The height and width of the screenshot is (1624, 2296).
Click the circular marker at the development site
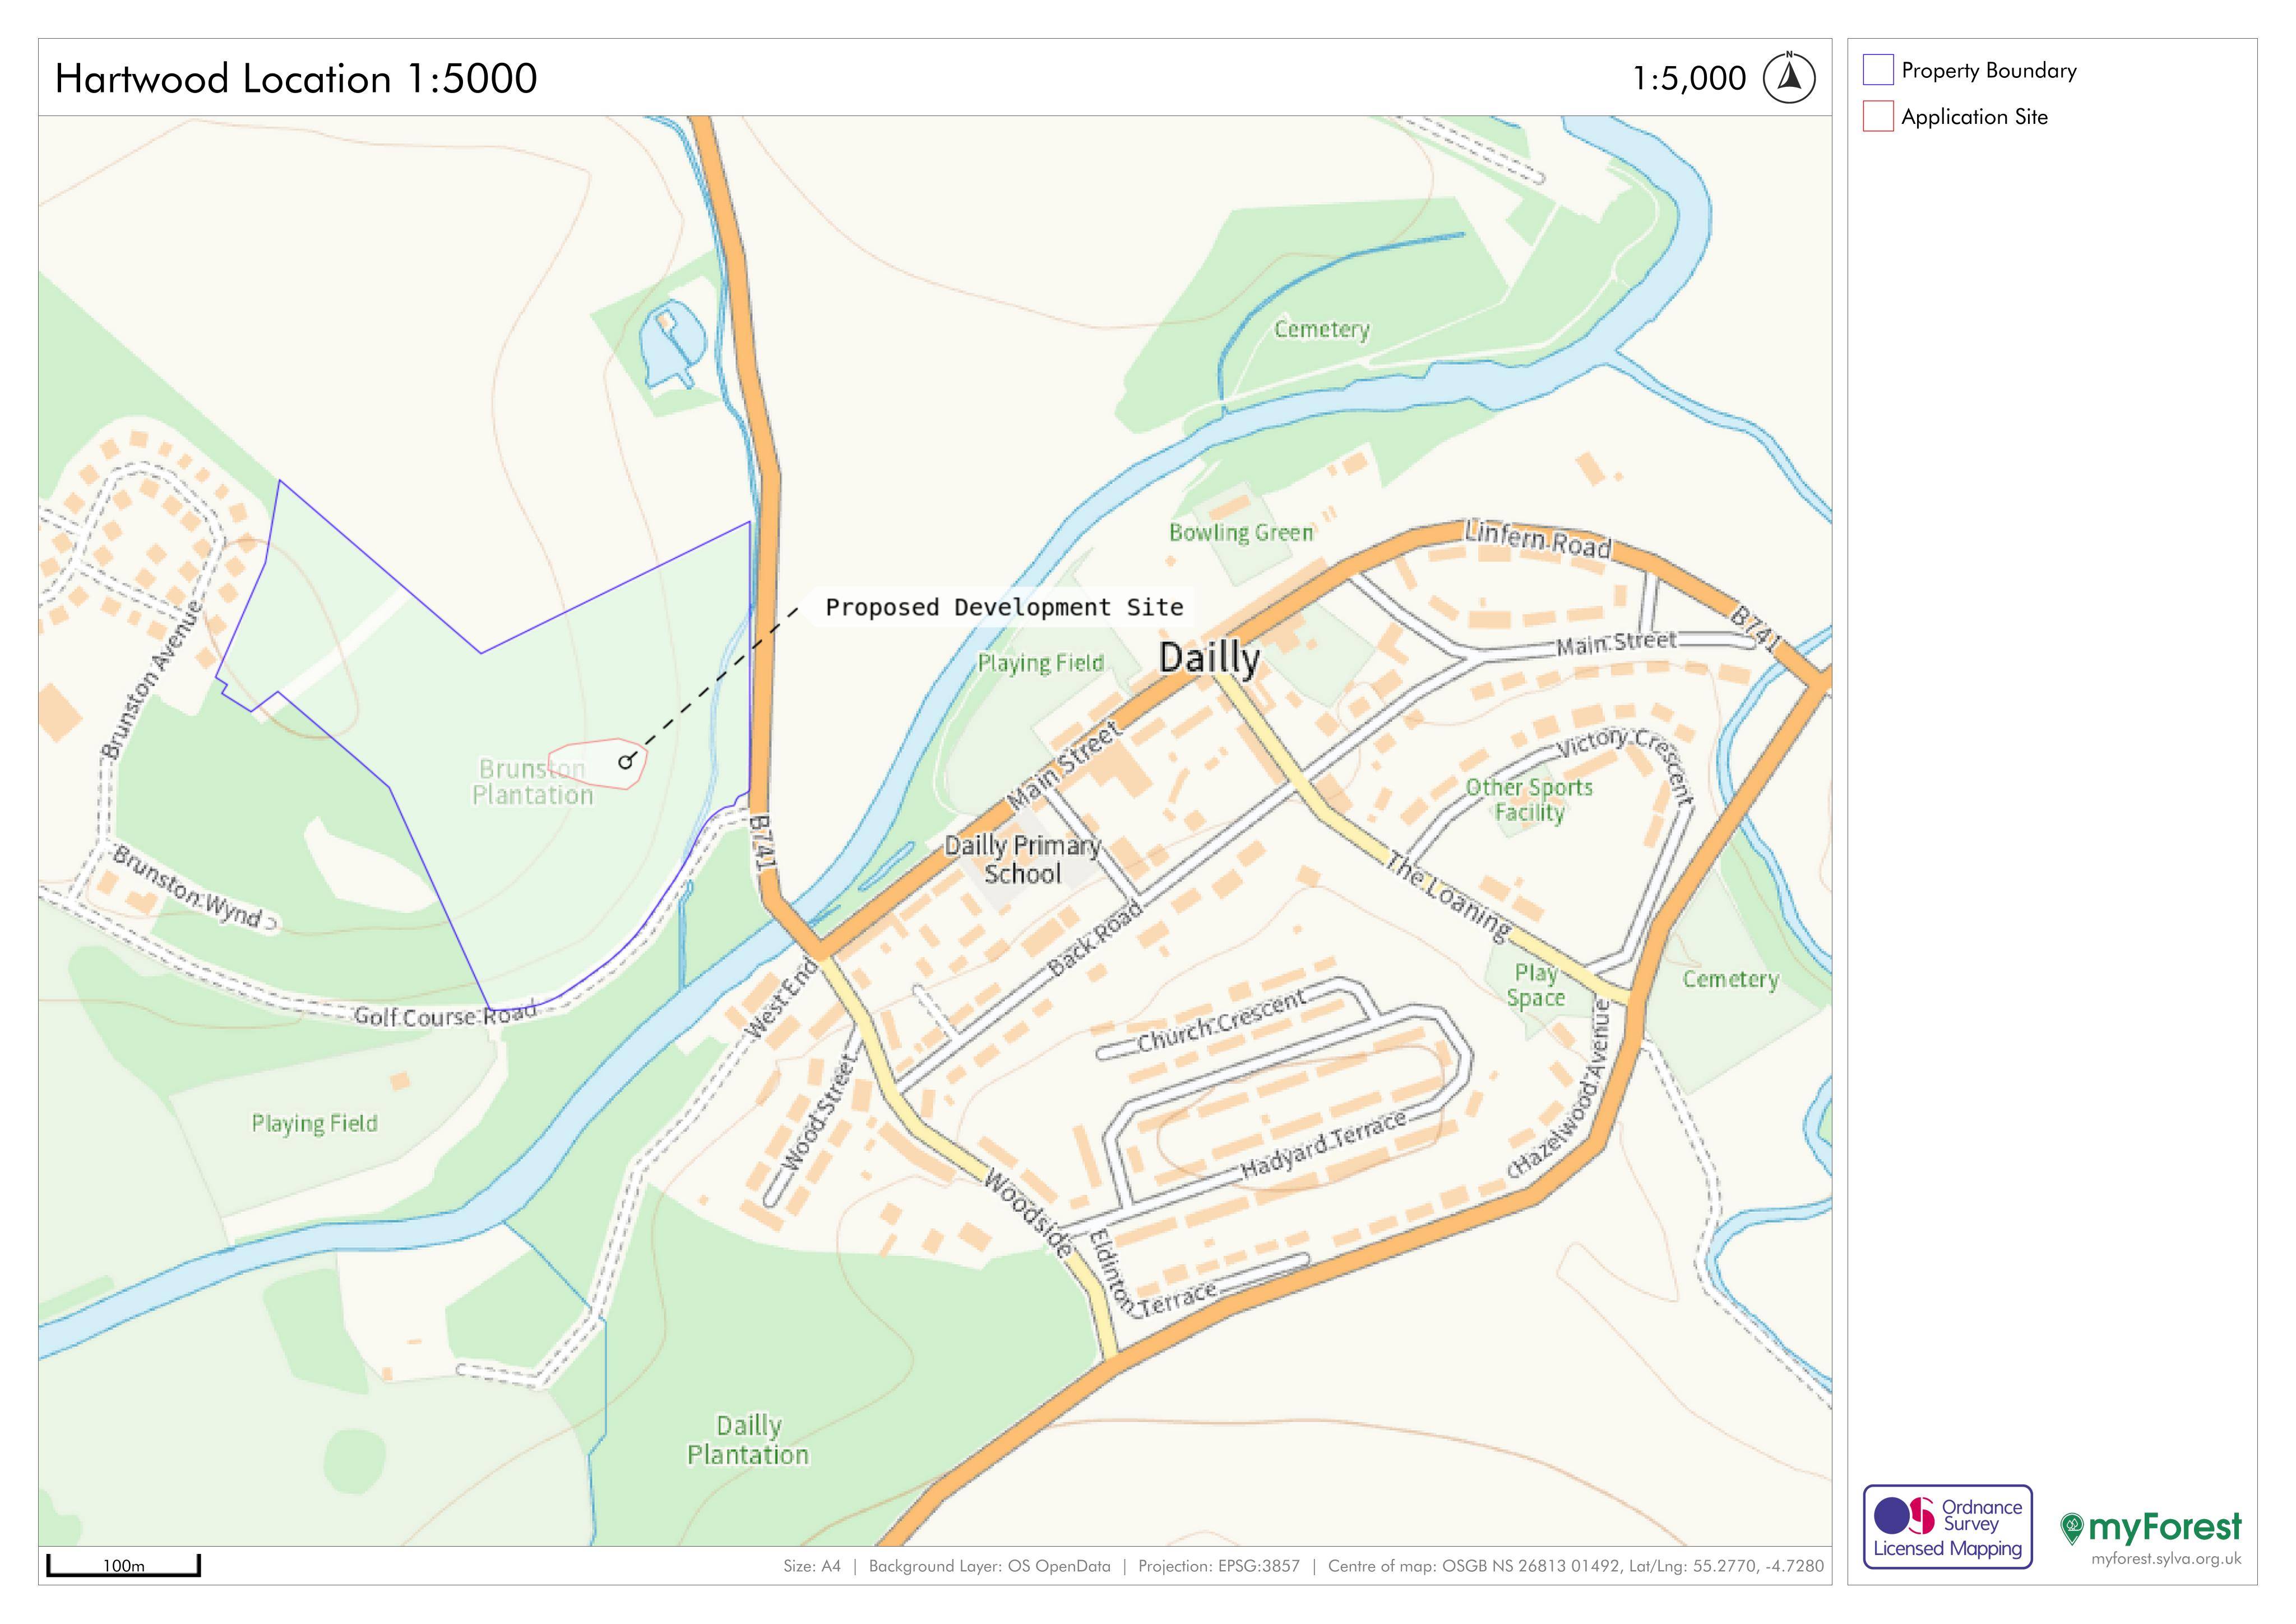click(626, 762)
